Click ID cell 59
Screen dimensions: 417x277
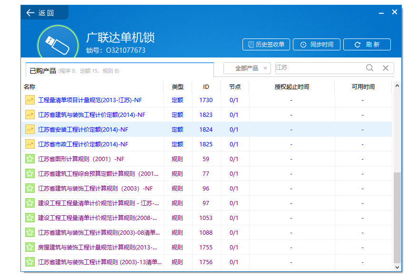(206, 159)
